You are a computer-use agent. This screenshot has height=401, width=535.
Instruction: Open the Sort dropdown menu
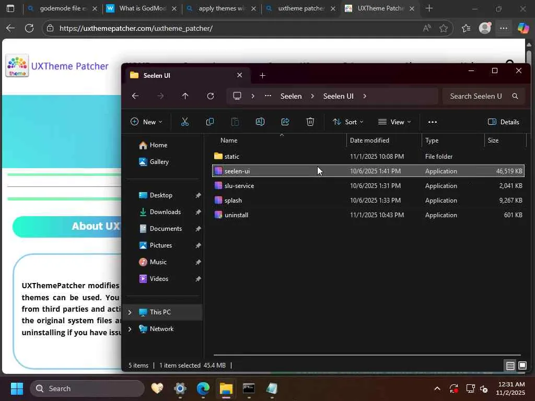[x=348, y=122]
